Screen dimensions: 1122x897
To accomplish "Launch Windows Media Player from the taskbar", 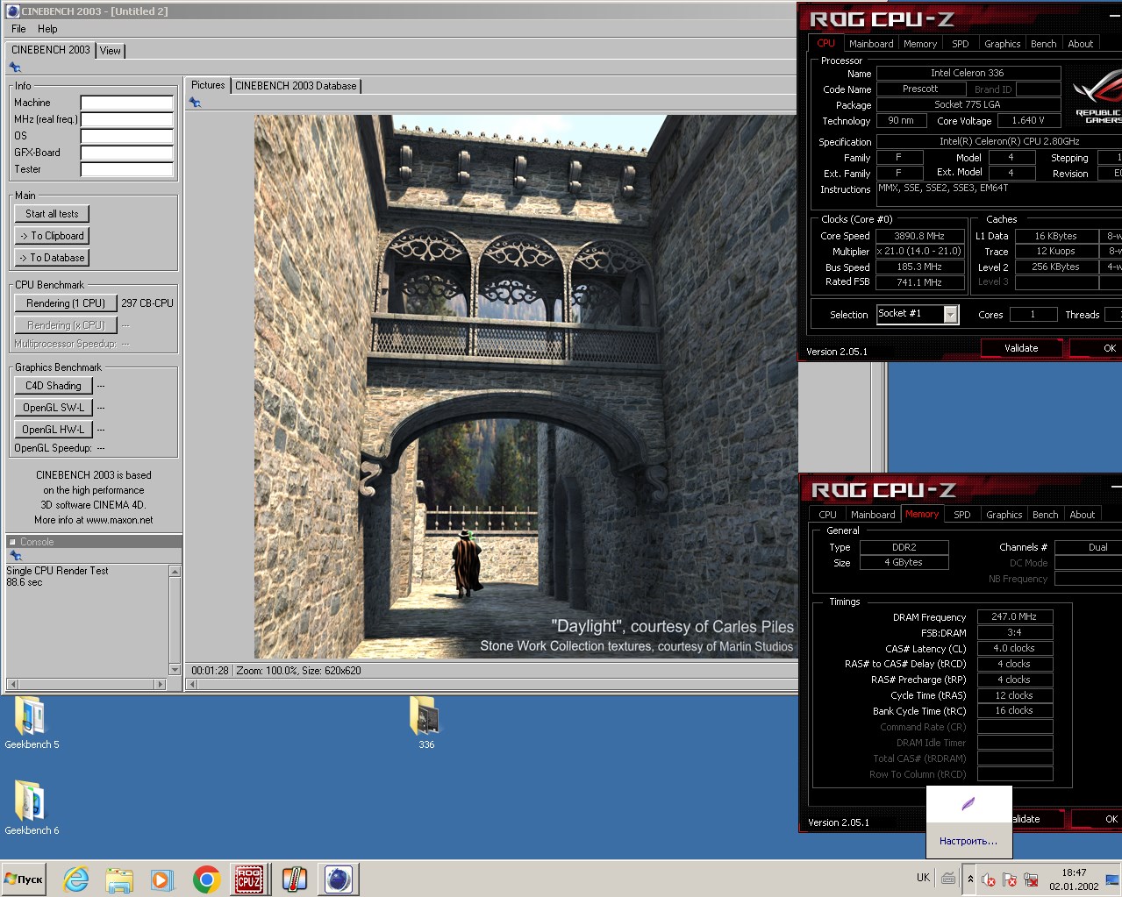I will 161,879.
